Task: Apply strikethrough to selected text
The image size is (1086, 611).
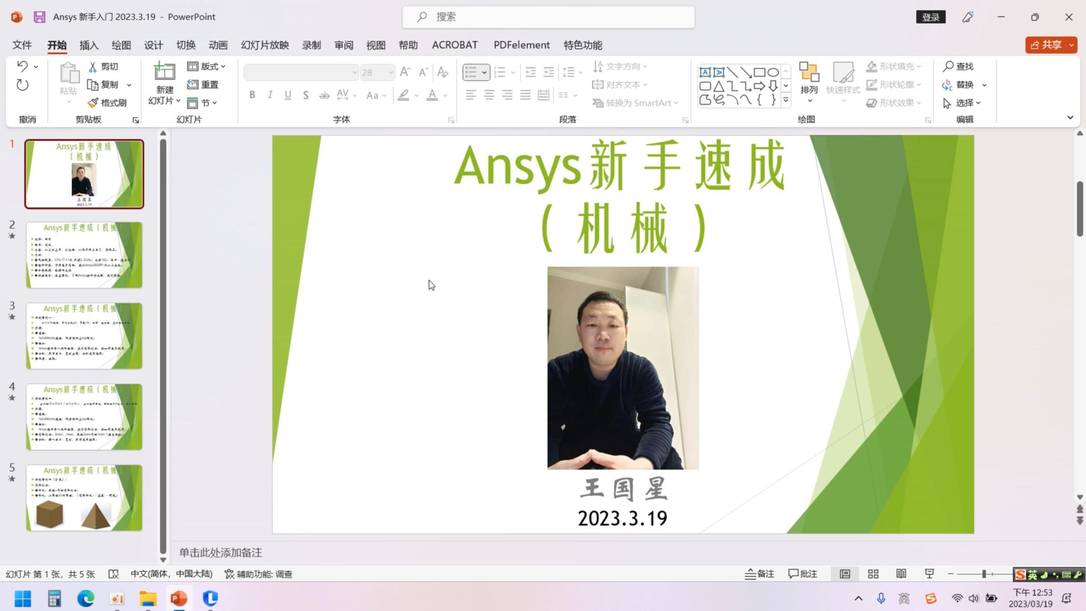Action: 324,95
